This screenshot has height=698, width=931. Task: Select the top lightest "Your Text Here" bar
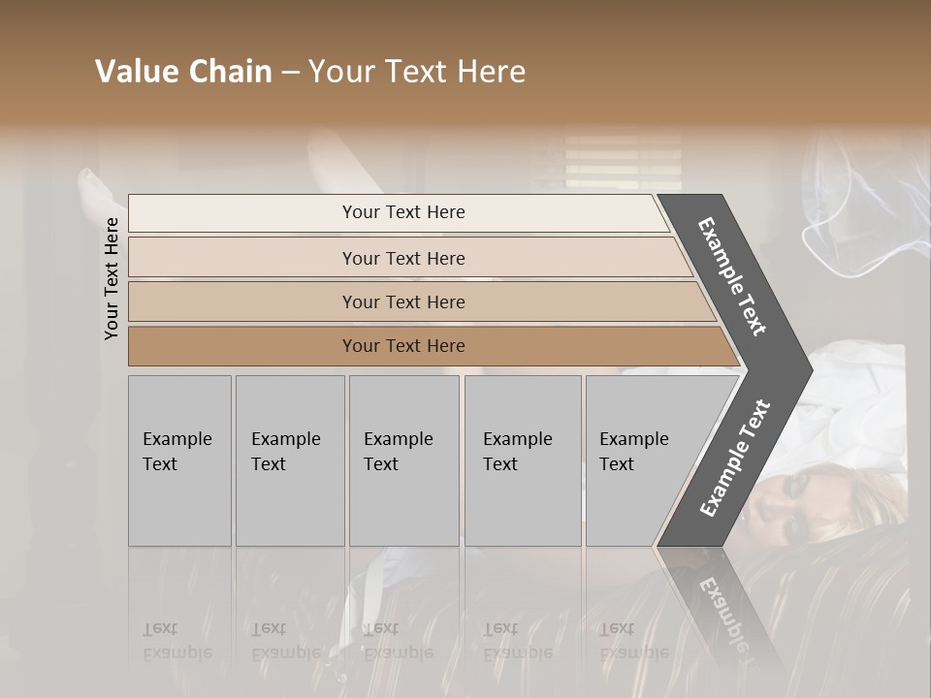coord(403,212)
